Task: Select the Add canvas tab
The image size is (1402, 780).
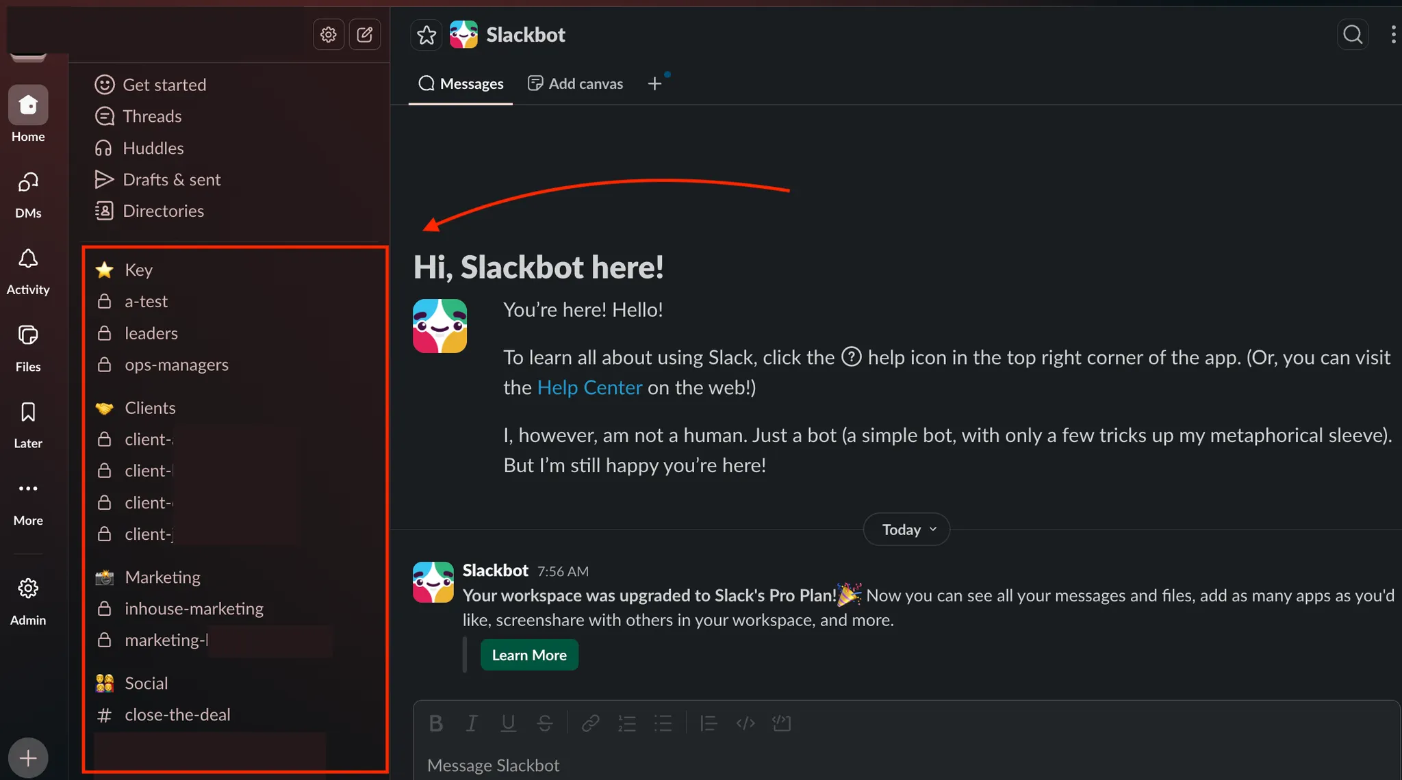Action: [x=575, y=83]
